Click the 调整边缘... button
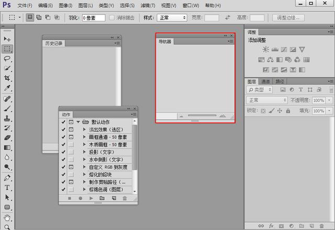The width and height of the screenshot is (335, 230). click(x=288, y=18)
